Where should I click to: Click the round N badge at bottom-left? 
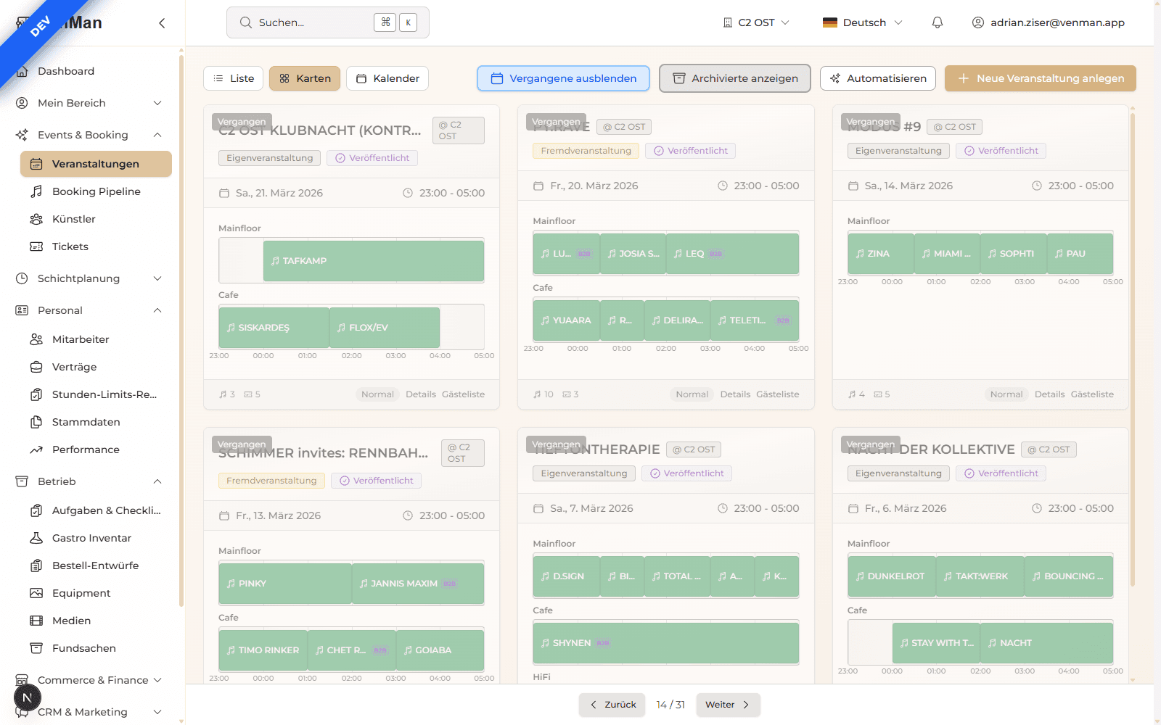28,698
